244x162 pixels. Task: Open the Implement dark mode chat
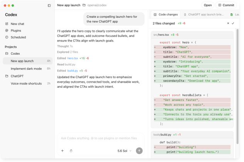pyautogui.click(x=28, y=68)
